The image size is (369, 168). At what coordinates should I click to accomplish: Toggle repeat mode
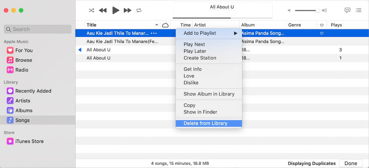(139, 10)
